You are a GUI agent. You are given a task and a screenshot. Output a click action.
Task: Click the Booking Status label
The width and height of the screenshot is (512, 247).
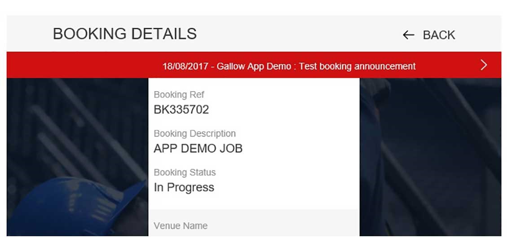(x=185, y=172)
